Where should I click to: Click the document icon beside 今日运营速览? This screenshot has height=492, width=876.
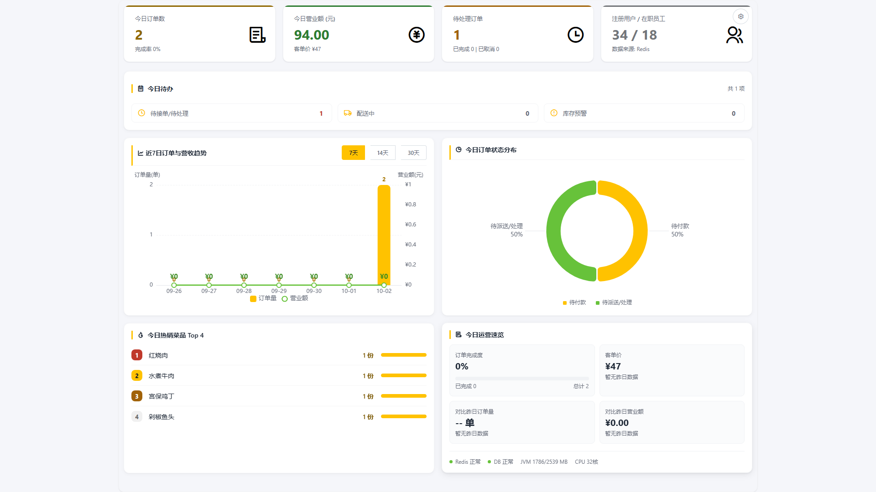(459, 334)
